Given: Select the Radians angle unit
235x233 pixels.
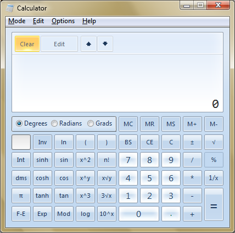Looking at the screenshot, I should (x=66, y=123).
